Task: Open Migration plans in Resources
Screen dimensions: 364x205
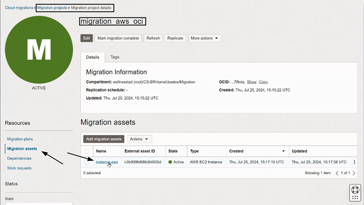Action: (x=20, y=139)
